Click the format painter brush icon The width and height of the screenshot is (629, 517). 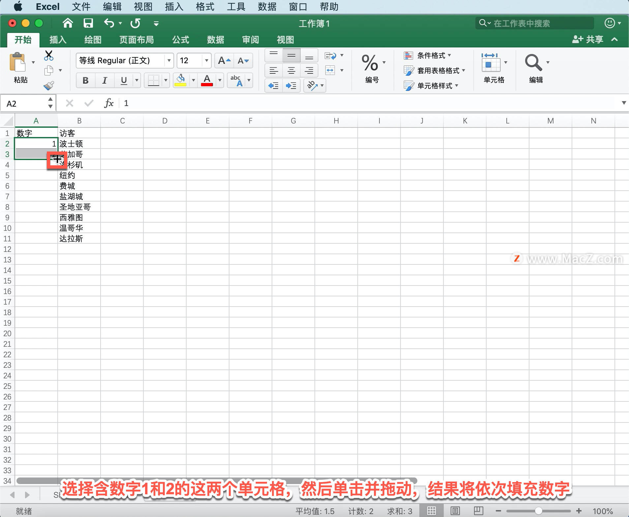(x=48, y=85)
